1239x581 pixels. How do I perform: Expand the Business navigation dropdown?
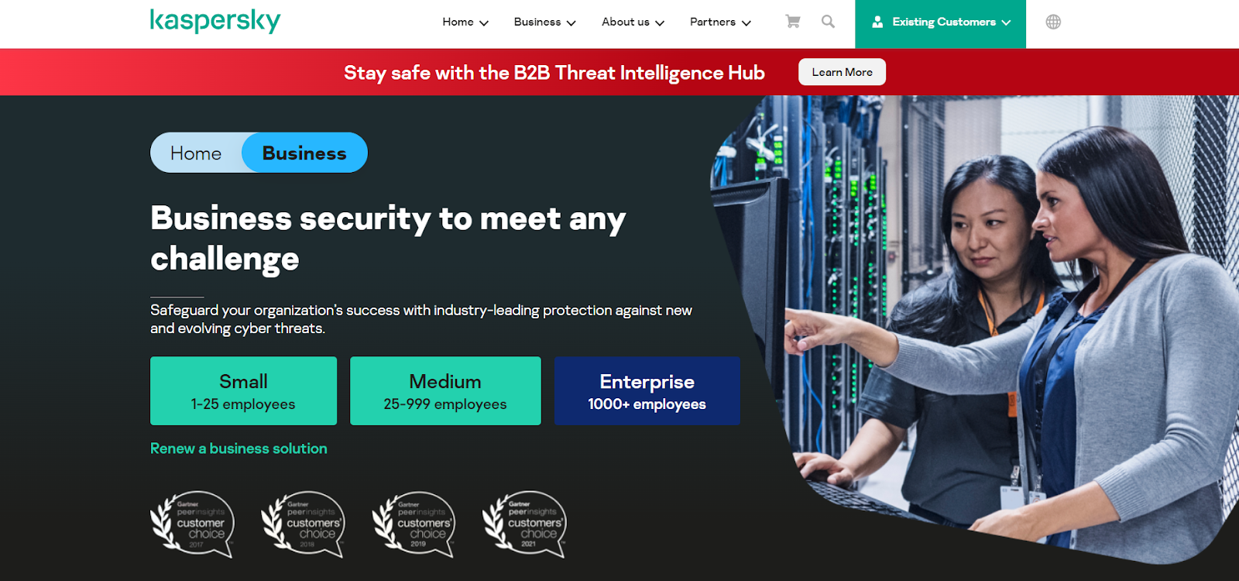pyautogui.click(x=544, y=22)
